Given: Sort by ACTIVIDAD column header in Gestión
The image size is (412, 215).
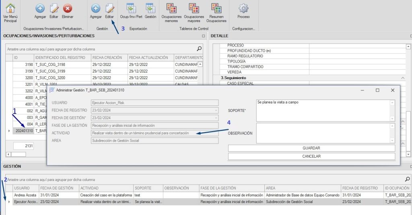Looking at the screenshot, I should (105, 188).
